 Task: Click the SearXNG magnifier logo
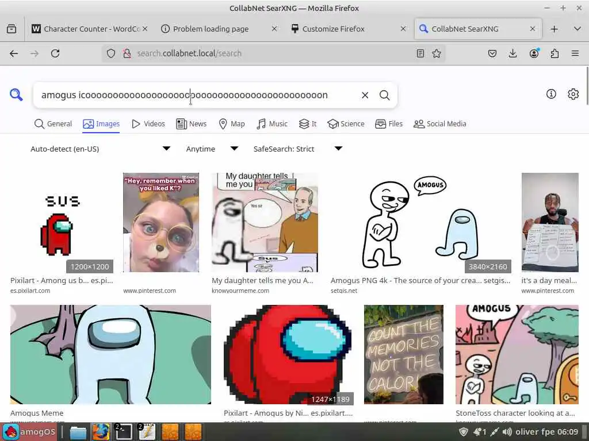[x=16, y=95]
